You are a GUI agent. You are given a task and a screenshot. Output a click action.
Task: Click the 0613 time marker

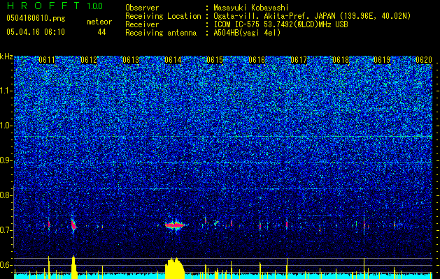(131, 60)
